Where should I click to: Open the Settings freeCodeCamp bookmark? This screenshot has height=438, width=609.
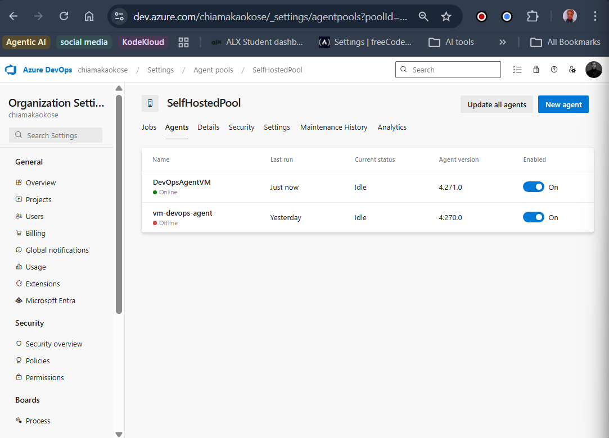coord(365,42)
